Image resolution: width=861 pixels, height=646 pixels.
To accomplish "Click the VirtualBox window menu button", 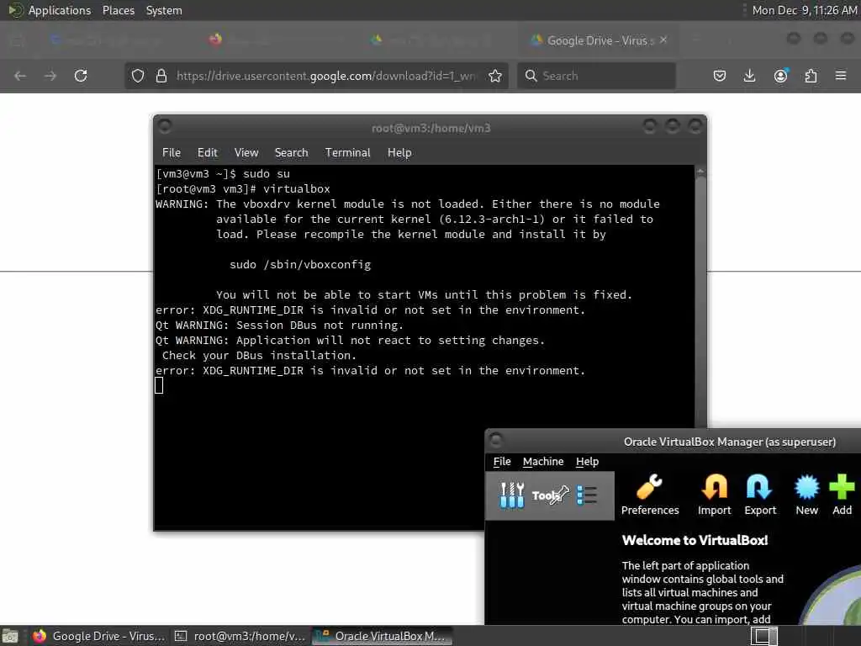I will pyautogui.click(x=496, y=439).
